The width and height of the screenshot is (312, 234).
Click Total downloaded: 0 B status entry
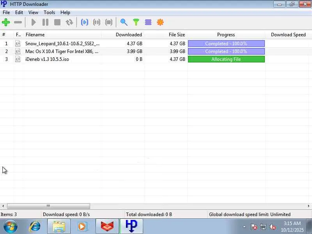click(149, 214)
